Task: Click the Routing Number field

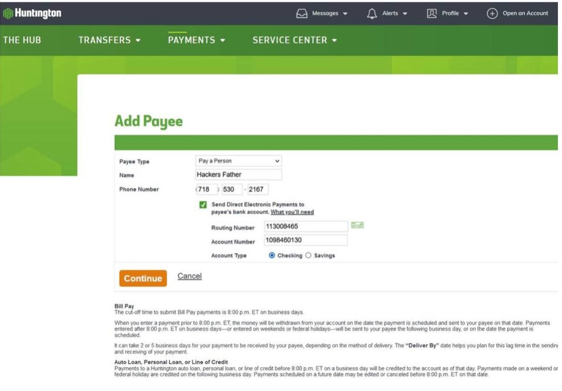Action: pyautogui.click(x=306, y=227)
